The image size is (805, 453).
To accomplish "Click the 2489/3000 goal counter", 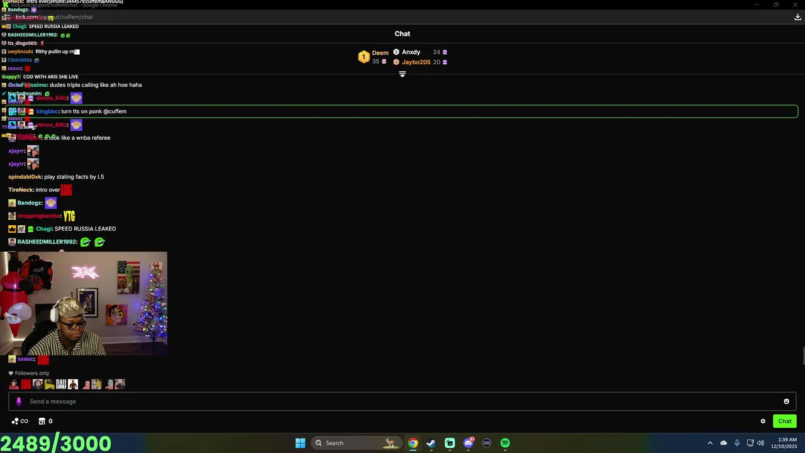I will pos(56,444).
